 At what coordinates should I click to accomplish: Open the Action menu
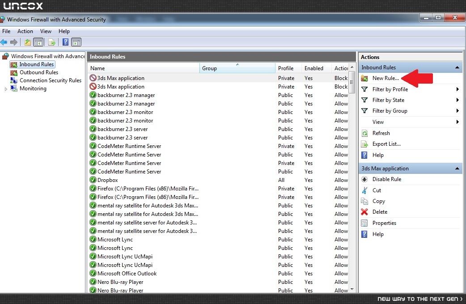point(25,31)
